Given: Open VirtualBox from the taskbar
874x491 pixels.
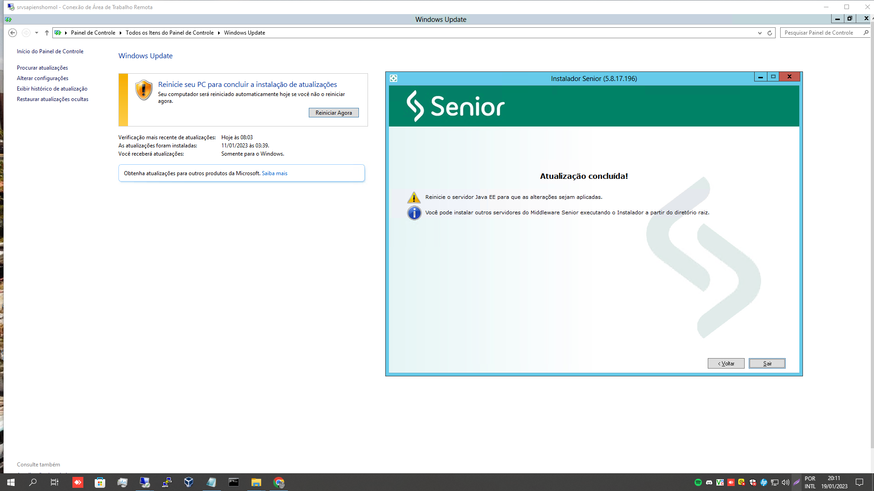Looking at the screenshot, I should click(189, 482).
